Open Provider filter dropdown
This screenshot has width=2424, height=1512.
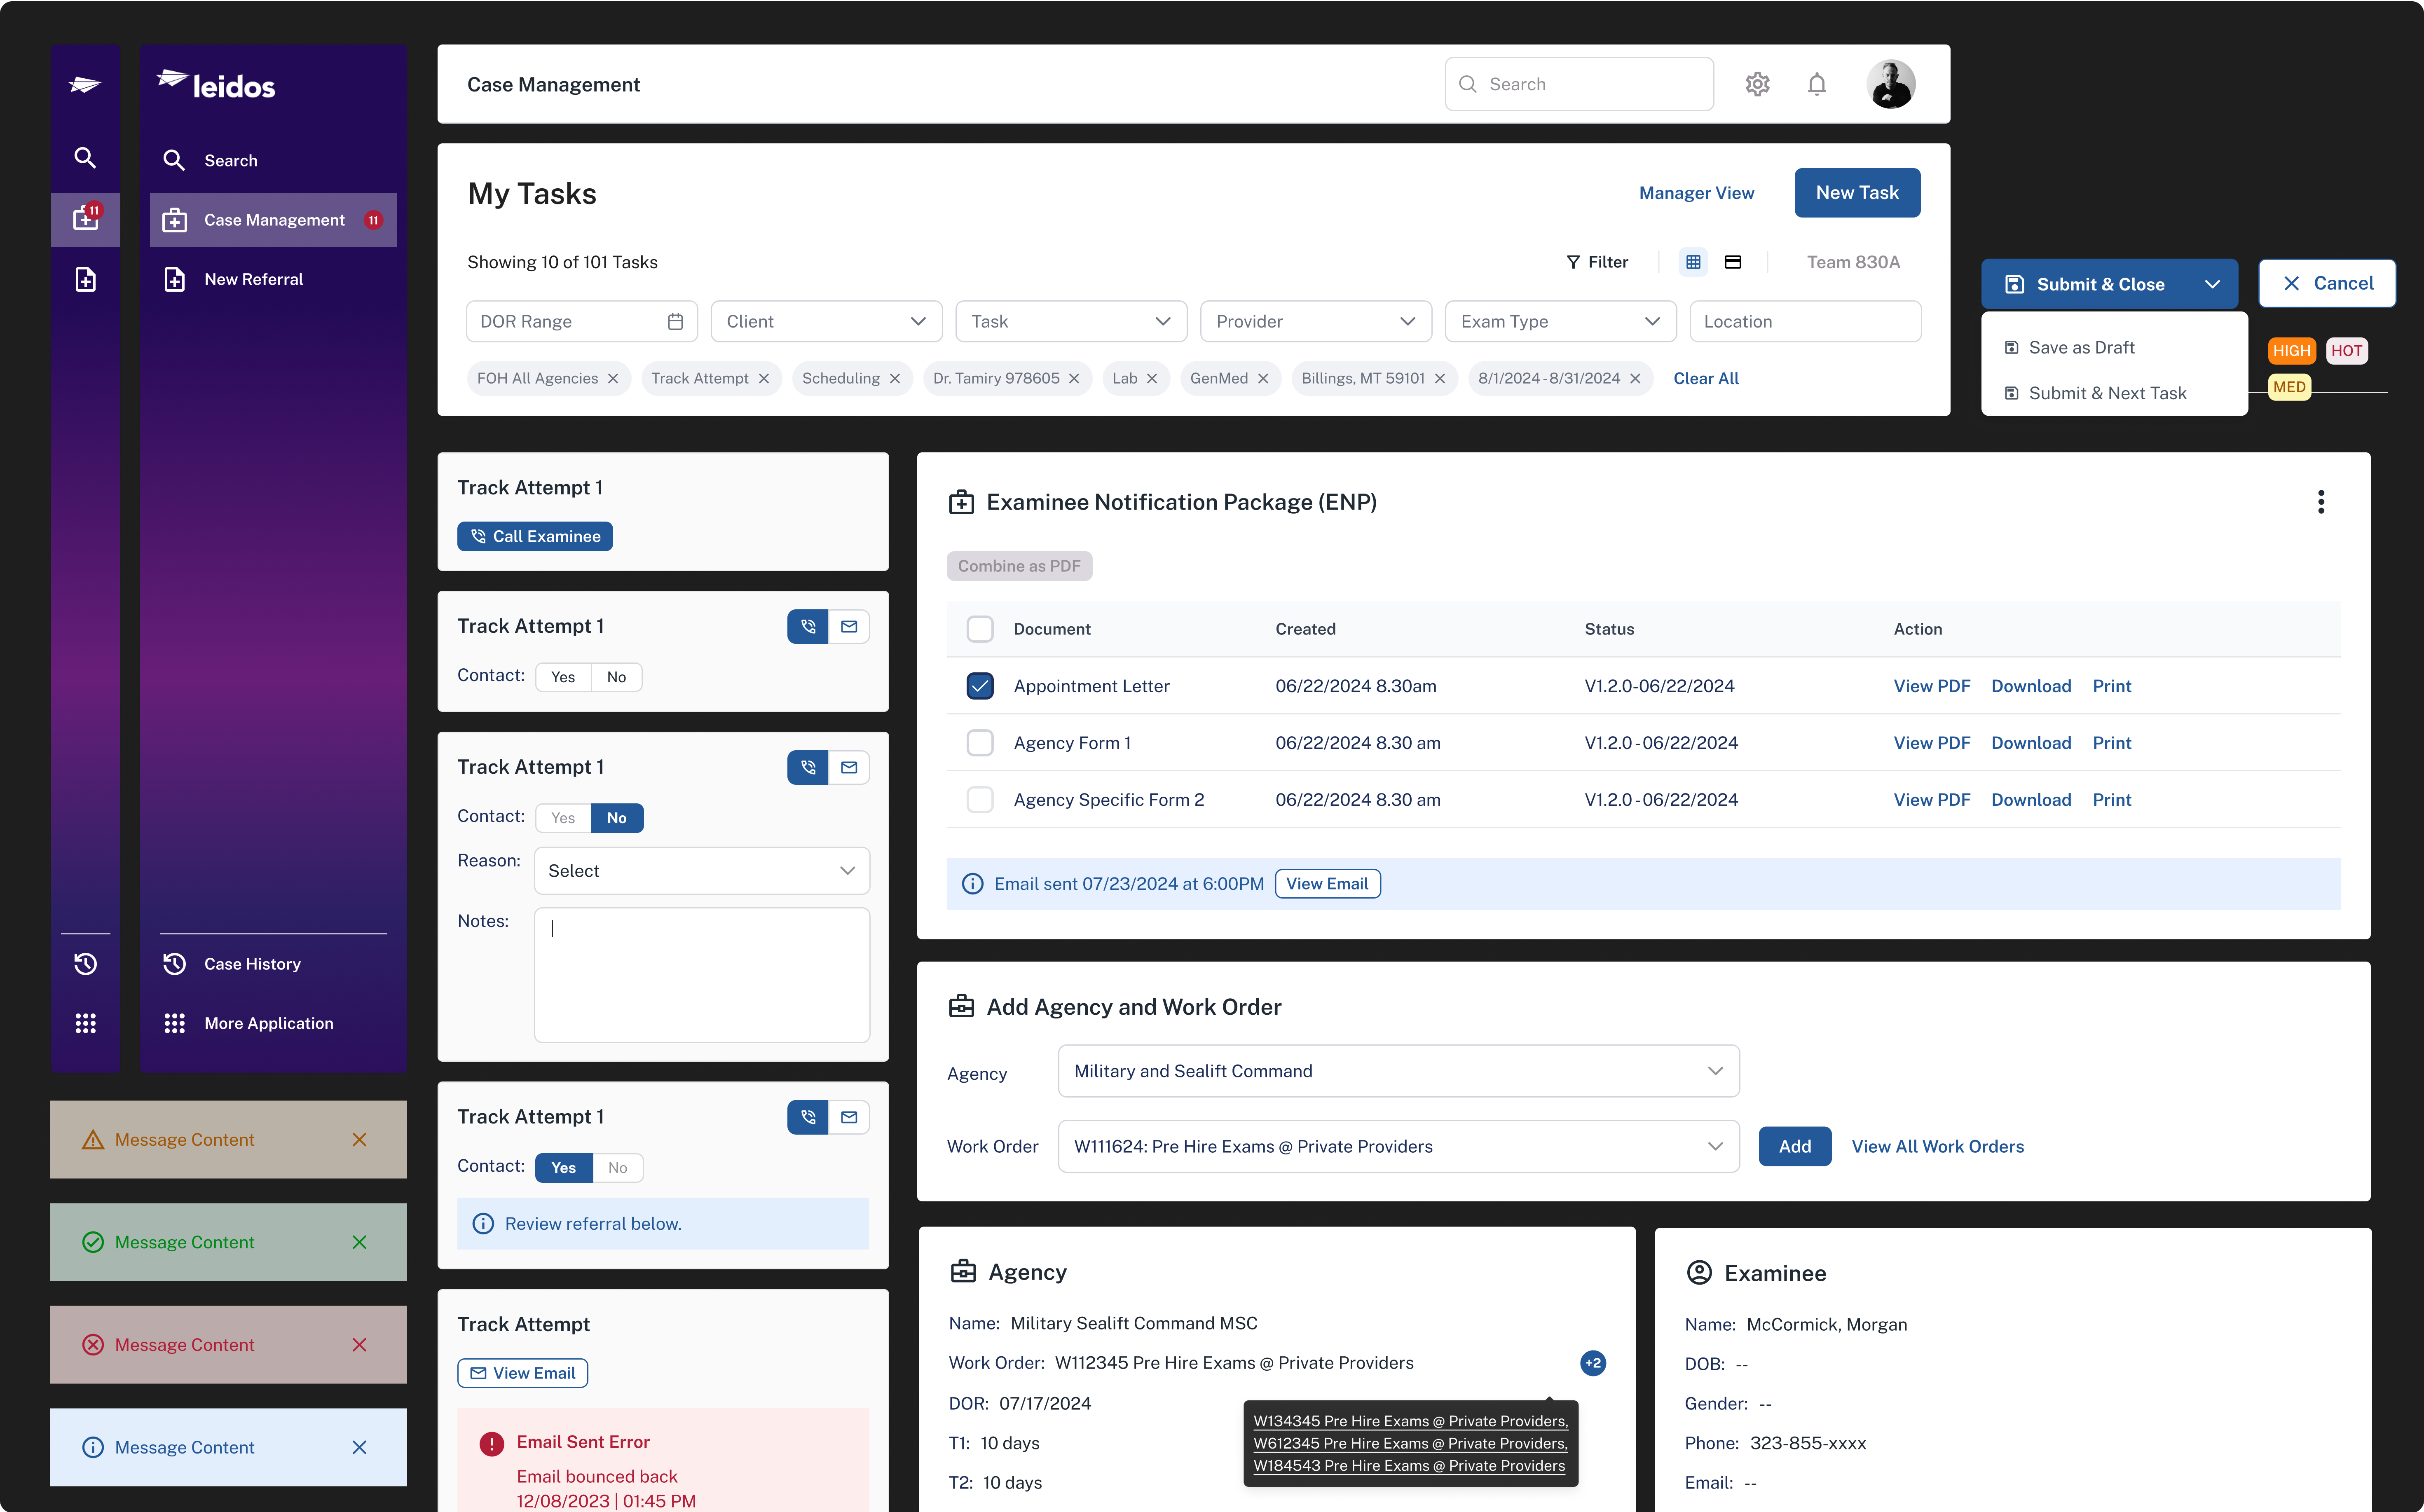coord(1316,321)
